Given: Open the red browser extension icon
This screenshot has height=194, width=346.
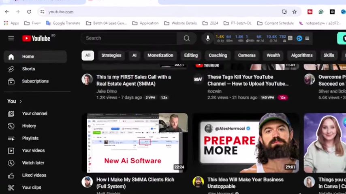Looking at the screenshot, I should 310,12.
